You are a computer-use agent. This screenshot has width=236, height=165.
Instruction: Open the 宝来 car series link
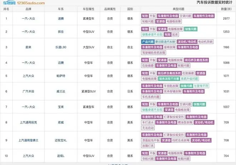pos(61,107)
